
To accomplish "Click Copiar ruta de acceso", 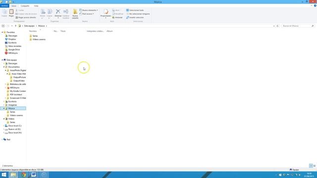I will coord(26,14).
